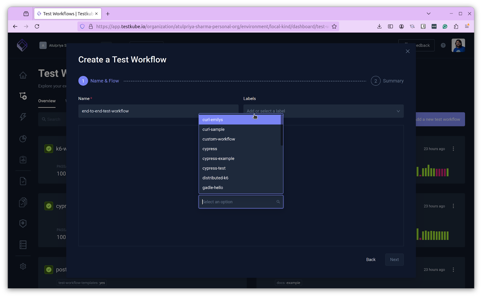Open the Atulpriya organization switcher

(53, 45)
